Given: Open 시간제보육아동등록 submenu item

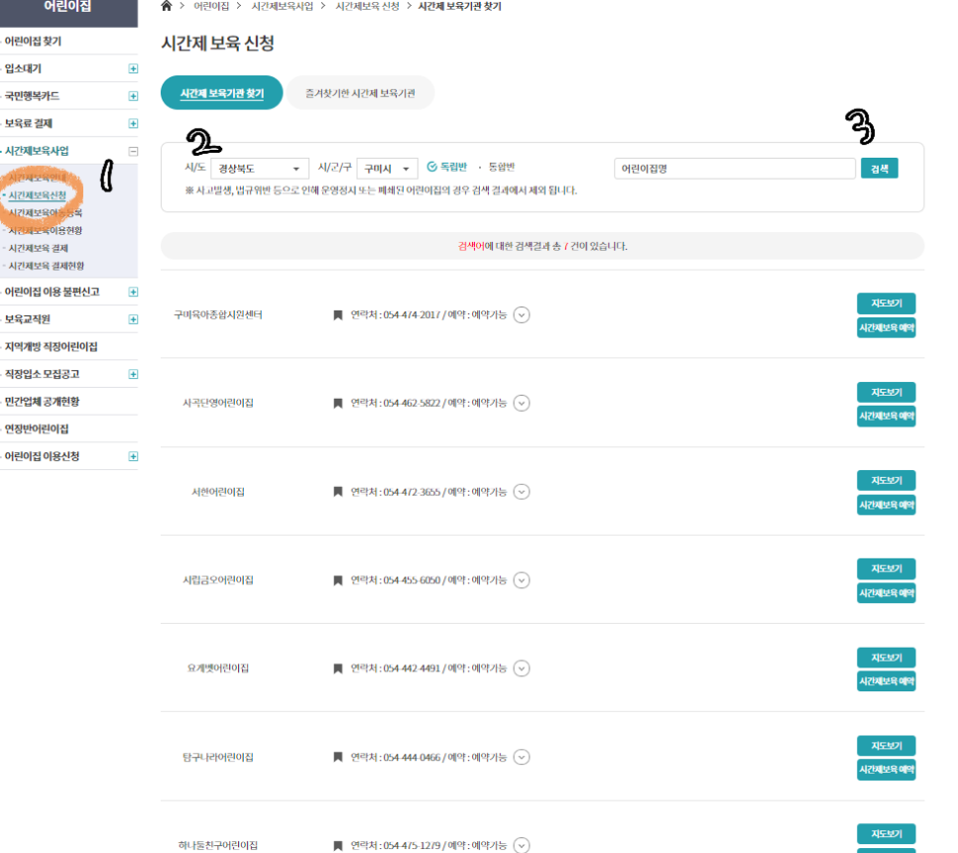Looking at the screenshot, I should [x=46, y=212].
